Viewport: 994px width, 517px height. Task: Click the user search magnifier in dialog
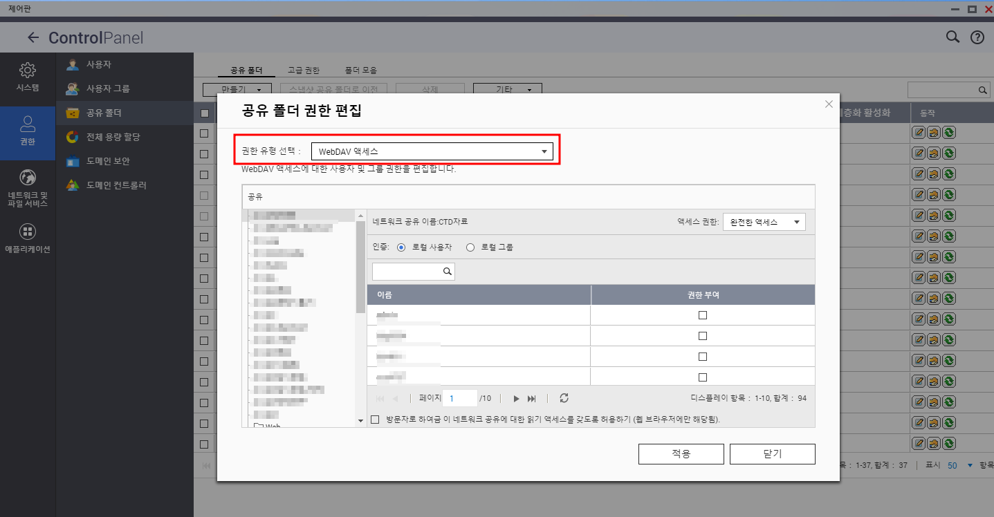pos(448,272)
